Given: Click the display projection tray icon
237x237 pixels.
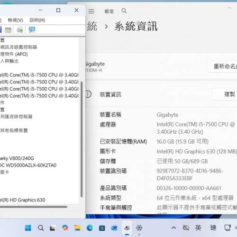Looking at the screenshot, I should click(x=228, y=228).
